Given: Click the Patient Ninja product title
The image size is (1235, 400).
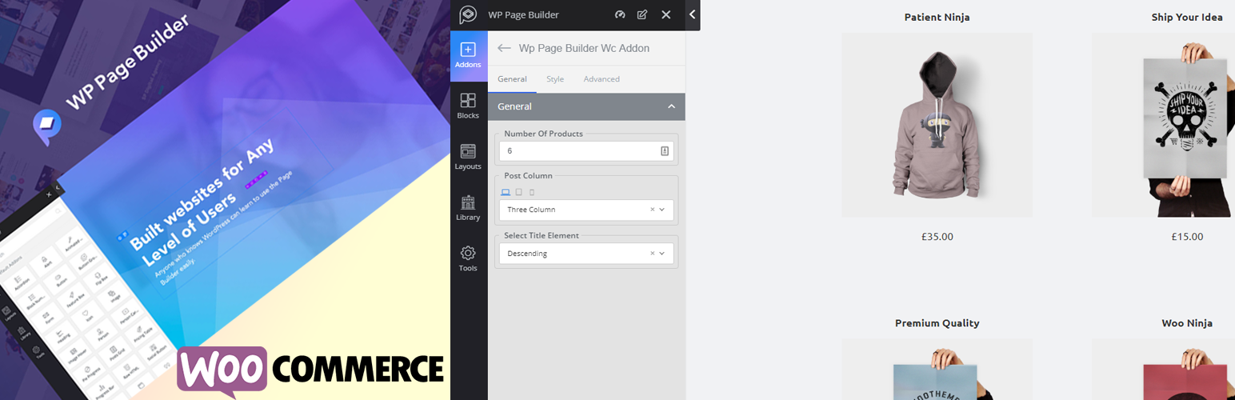Looking at the screenshot, I should click(x=937, y=17).
